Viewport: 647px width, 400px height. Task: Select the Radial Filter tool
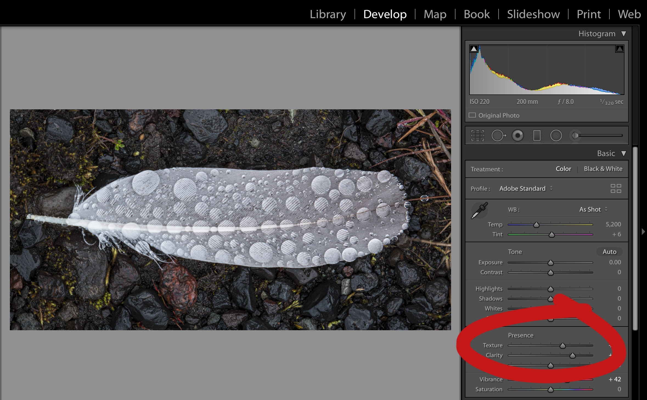[x=556, y=136]
